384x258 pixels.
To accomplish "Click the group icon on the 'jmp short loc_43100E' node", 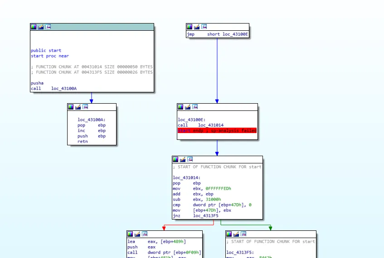I will point(204,27).
